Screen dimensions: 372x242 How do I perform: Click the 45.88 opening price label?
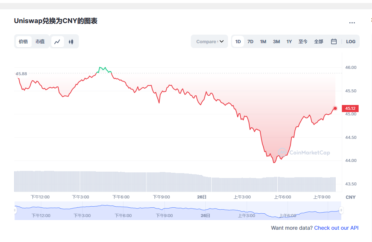pos(21,74)
